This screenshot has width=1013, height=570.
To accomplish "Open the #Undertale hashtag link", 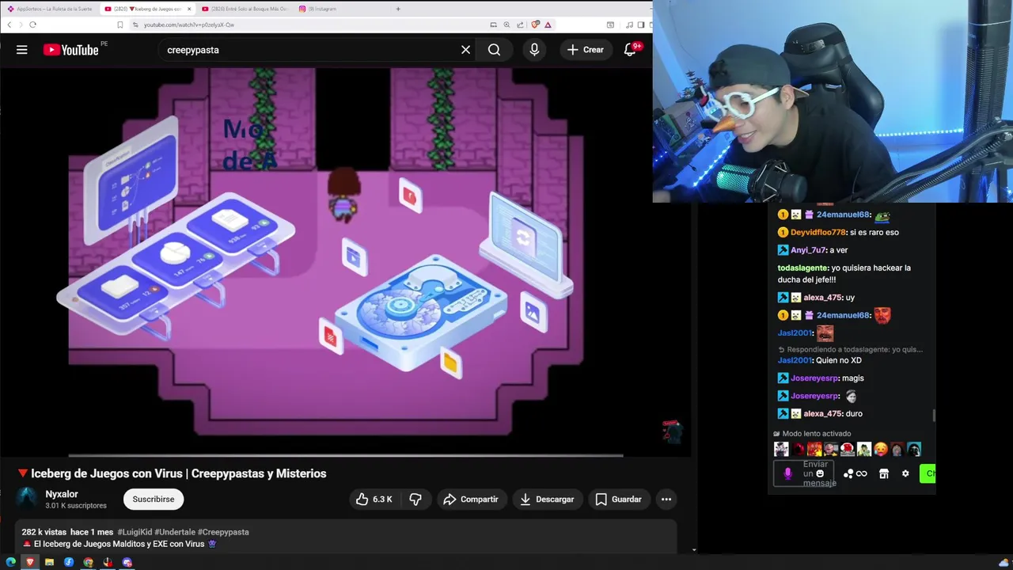I will (174, 532).
